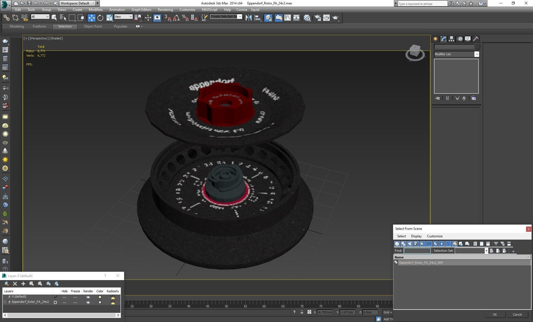Viewport: 533px width, 322px height.
Task: Click the 0 (default) layer color swatch
Action: [x=100, y=297]
